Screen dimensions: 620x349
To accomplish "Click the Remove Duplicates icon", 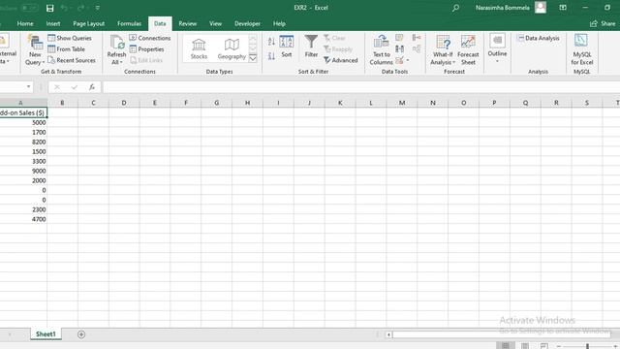I will point(400,49).
